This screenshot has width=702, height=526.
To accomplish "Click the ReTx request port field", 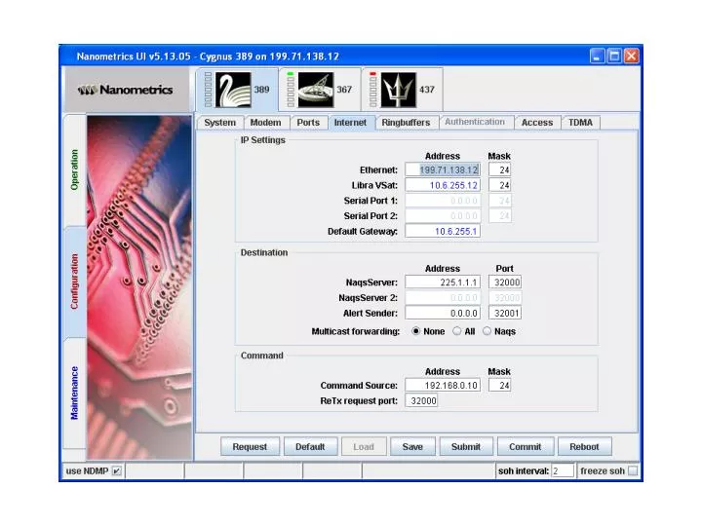I will tap(421, 400).
